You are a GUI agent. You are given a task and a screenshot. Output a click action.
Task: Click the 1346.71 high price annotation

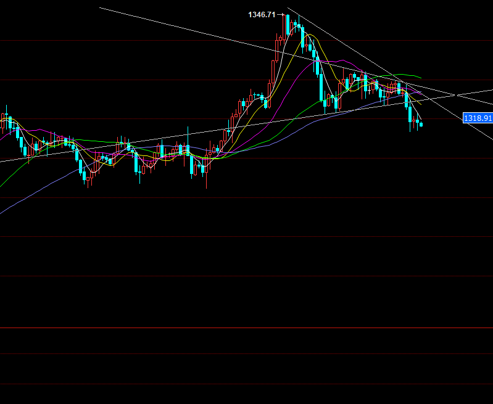coord(262,15)
